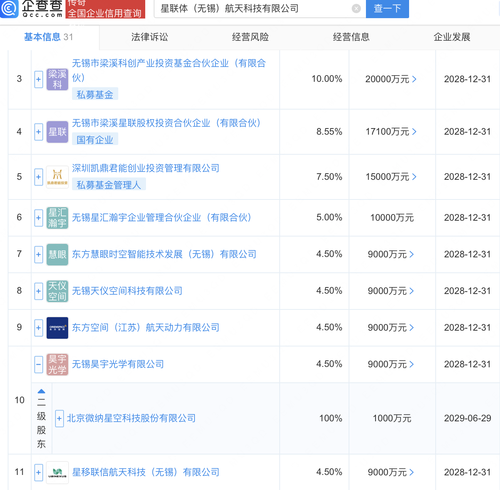Open the 经营风险 tab
Image resolution: width=500 pixels, height=490 pixels.
click(250, 37)
